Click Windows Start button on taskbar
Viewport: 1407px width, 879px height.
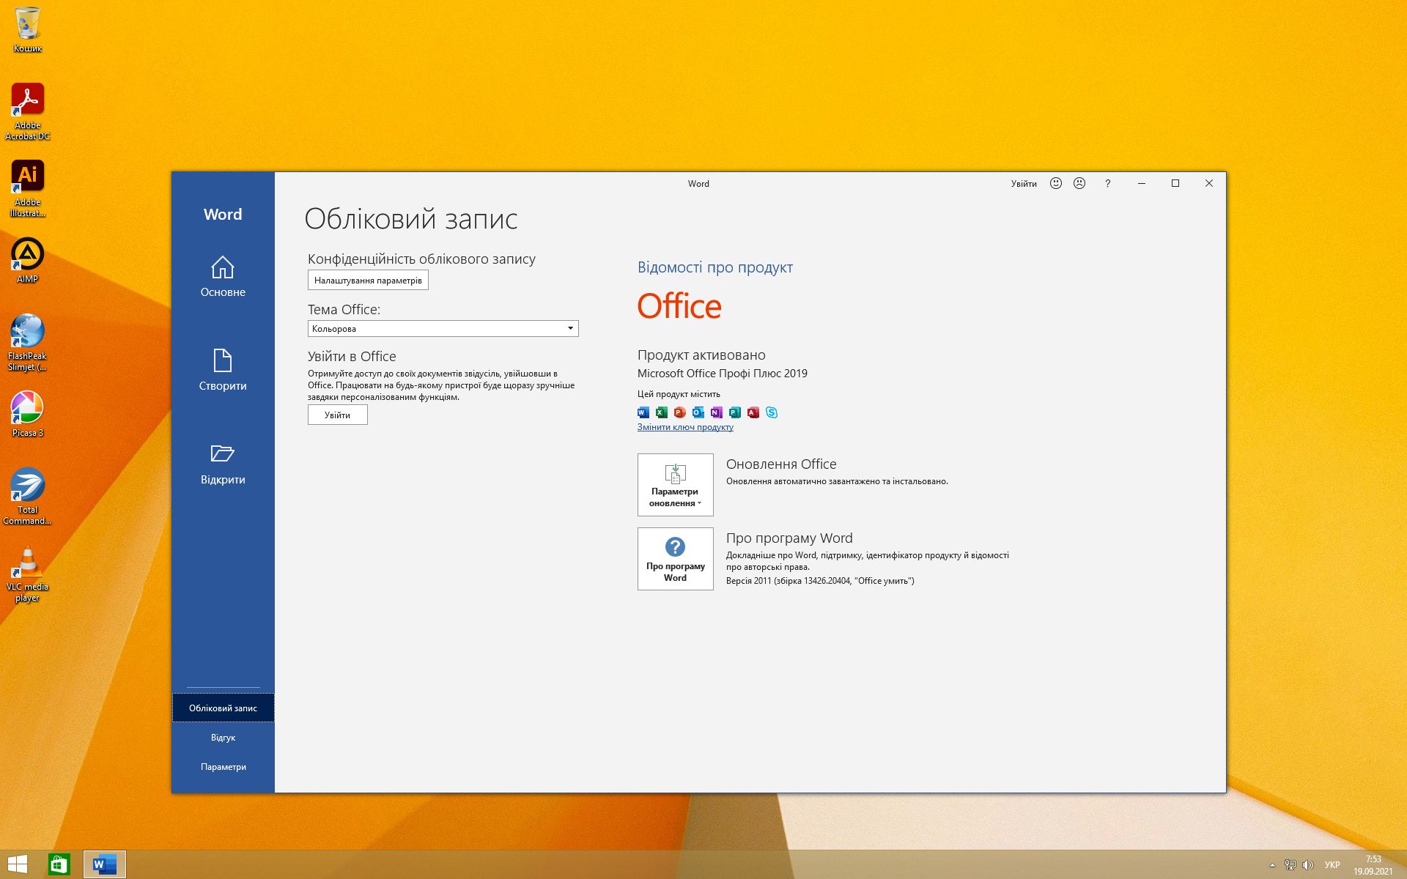coord(18,864)
